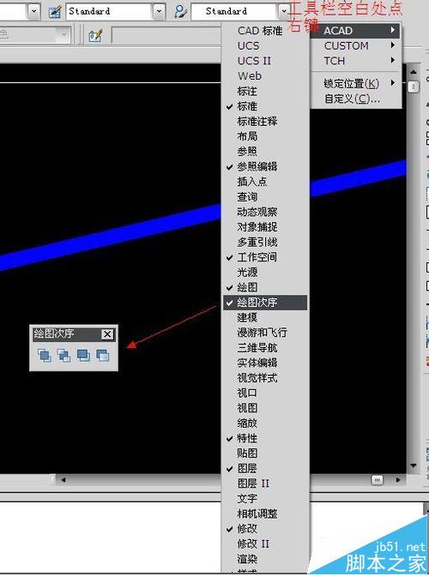Click the Send to Back draw order icon
This screenshot has width=429, height=576.
(x=63, y=355)
